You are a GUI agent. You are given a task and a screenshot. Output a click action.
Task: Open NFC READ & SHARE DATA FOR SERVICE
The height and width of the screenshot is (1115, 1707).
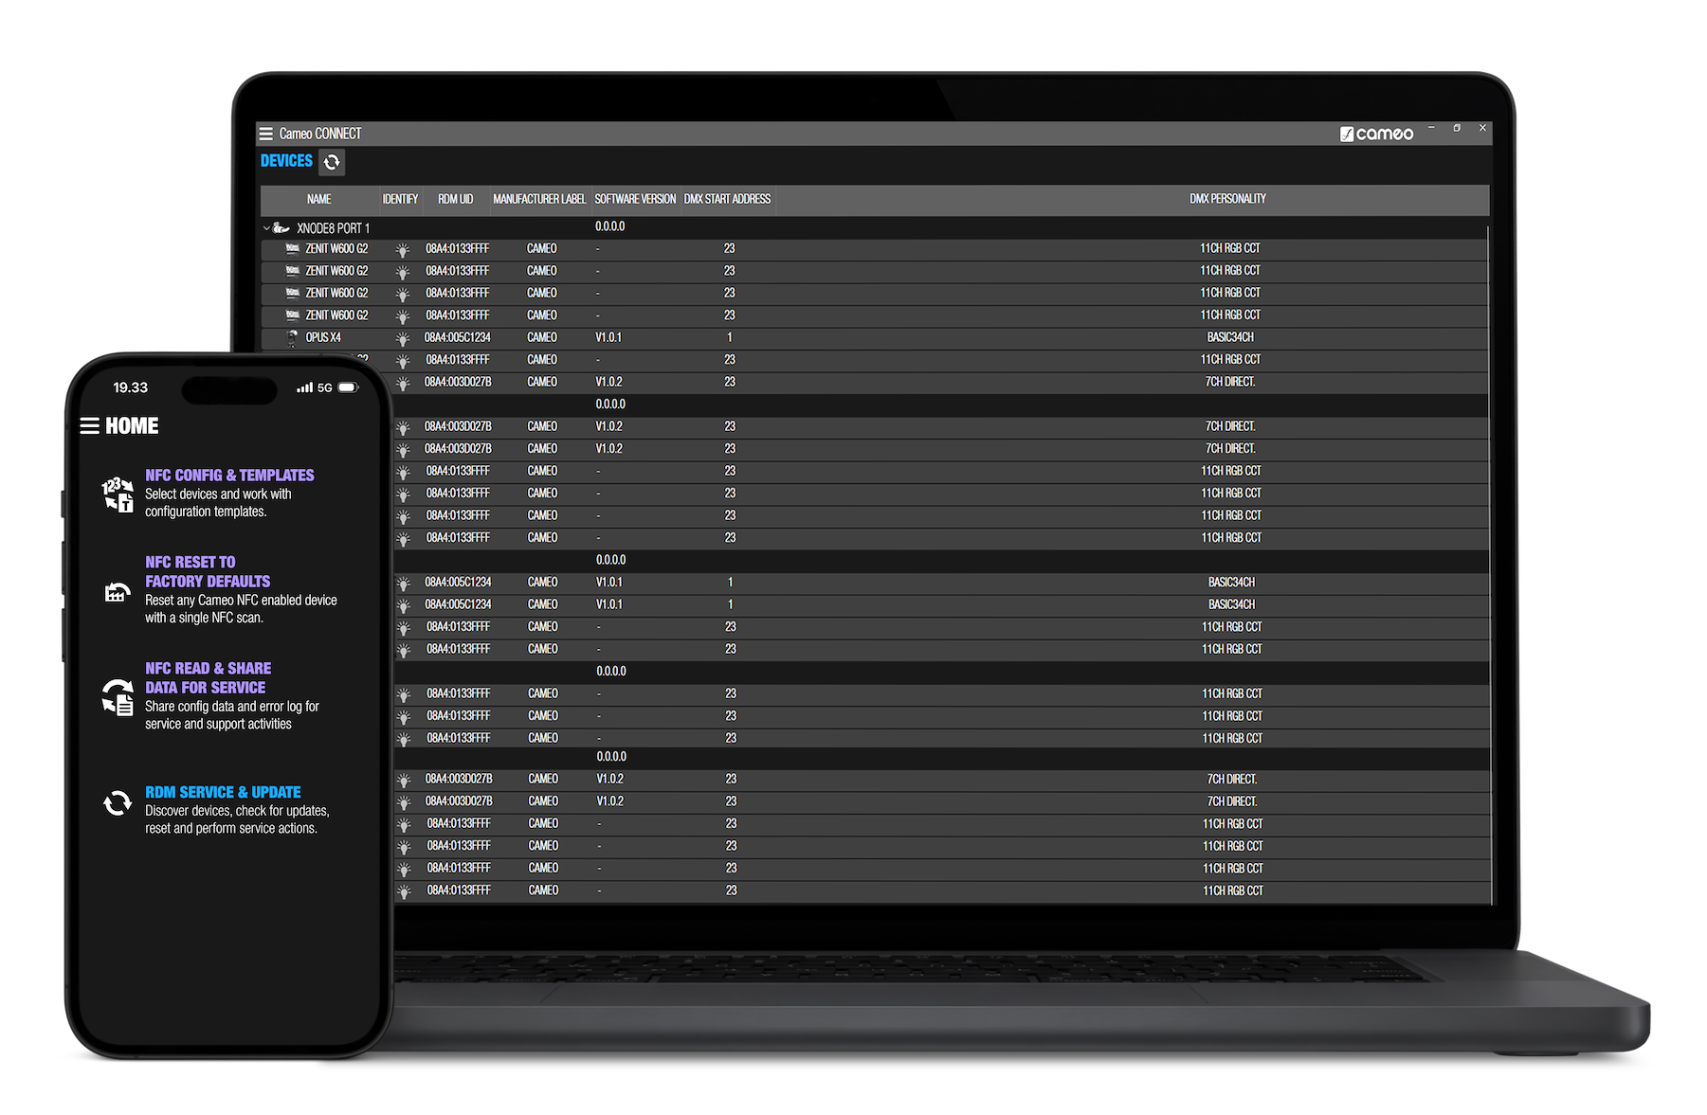[x=208, y=677]
